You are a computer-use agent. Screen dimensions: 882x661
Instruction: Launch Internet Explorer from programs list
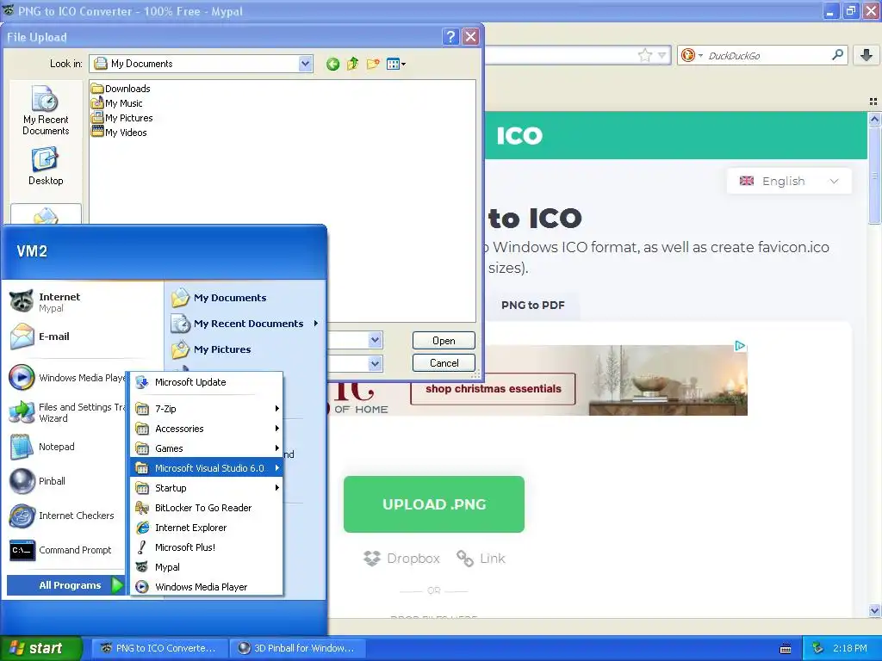click(x=207, y=528)
